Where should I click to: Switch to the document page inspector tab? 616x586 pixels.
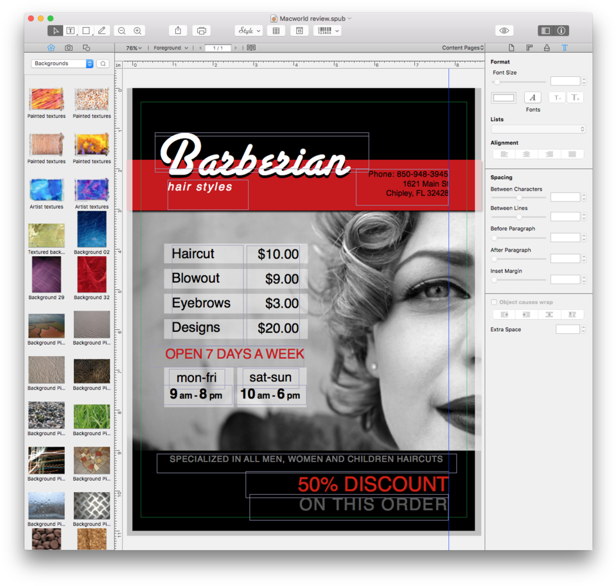coord(511,48)
